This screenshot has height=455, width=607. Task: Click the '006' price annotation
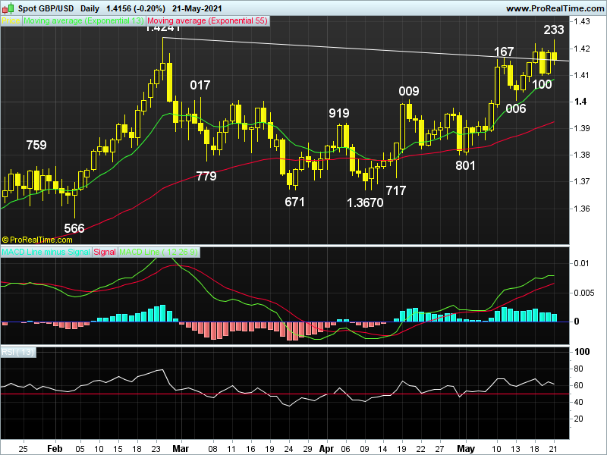516,108
